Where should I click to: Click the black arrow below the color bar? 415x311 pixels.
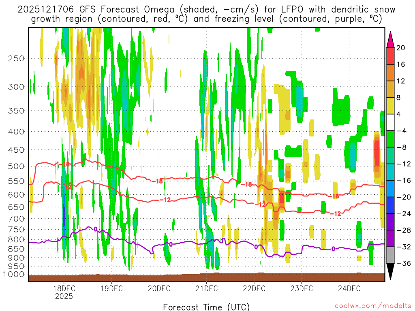pos(391,272)
